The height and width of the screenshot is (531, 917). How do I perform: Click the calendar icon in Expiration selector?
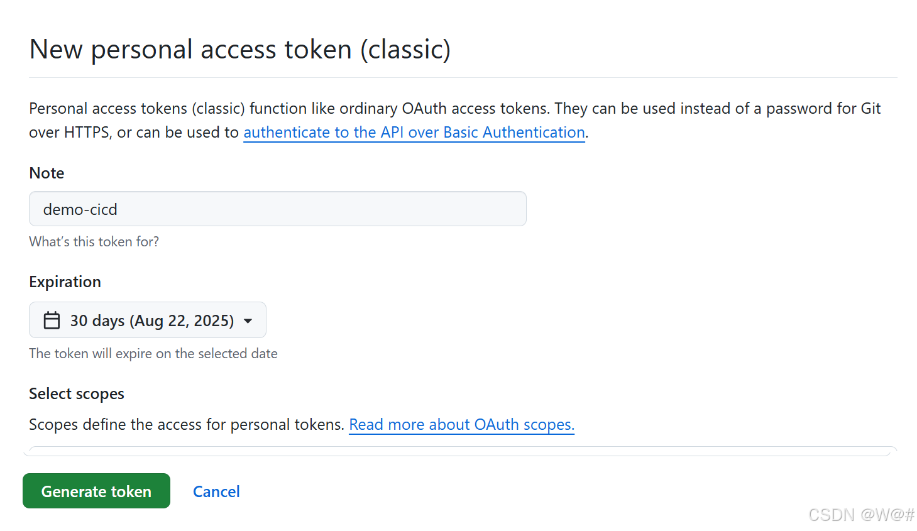[x=52, y=320]
